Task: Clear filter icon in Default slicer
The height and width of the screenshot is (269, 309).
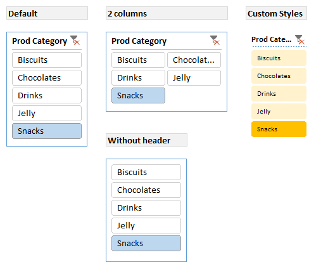Action: 75,40
